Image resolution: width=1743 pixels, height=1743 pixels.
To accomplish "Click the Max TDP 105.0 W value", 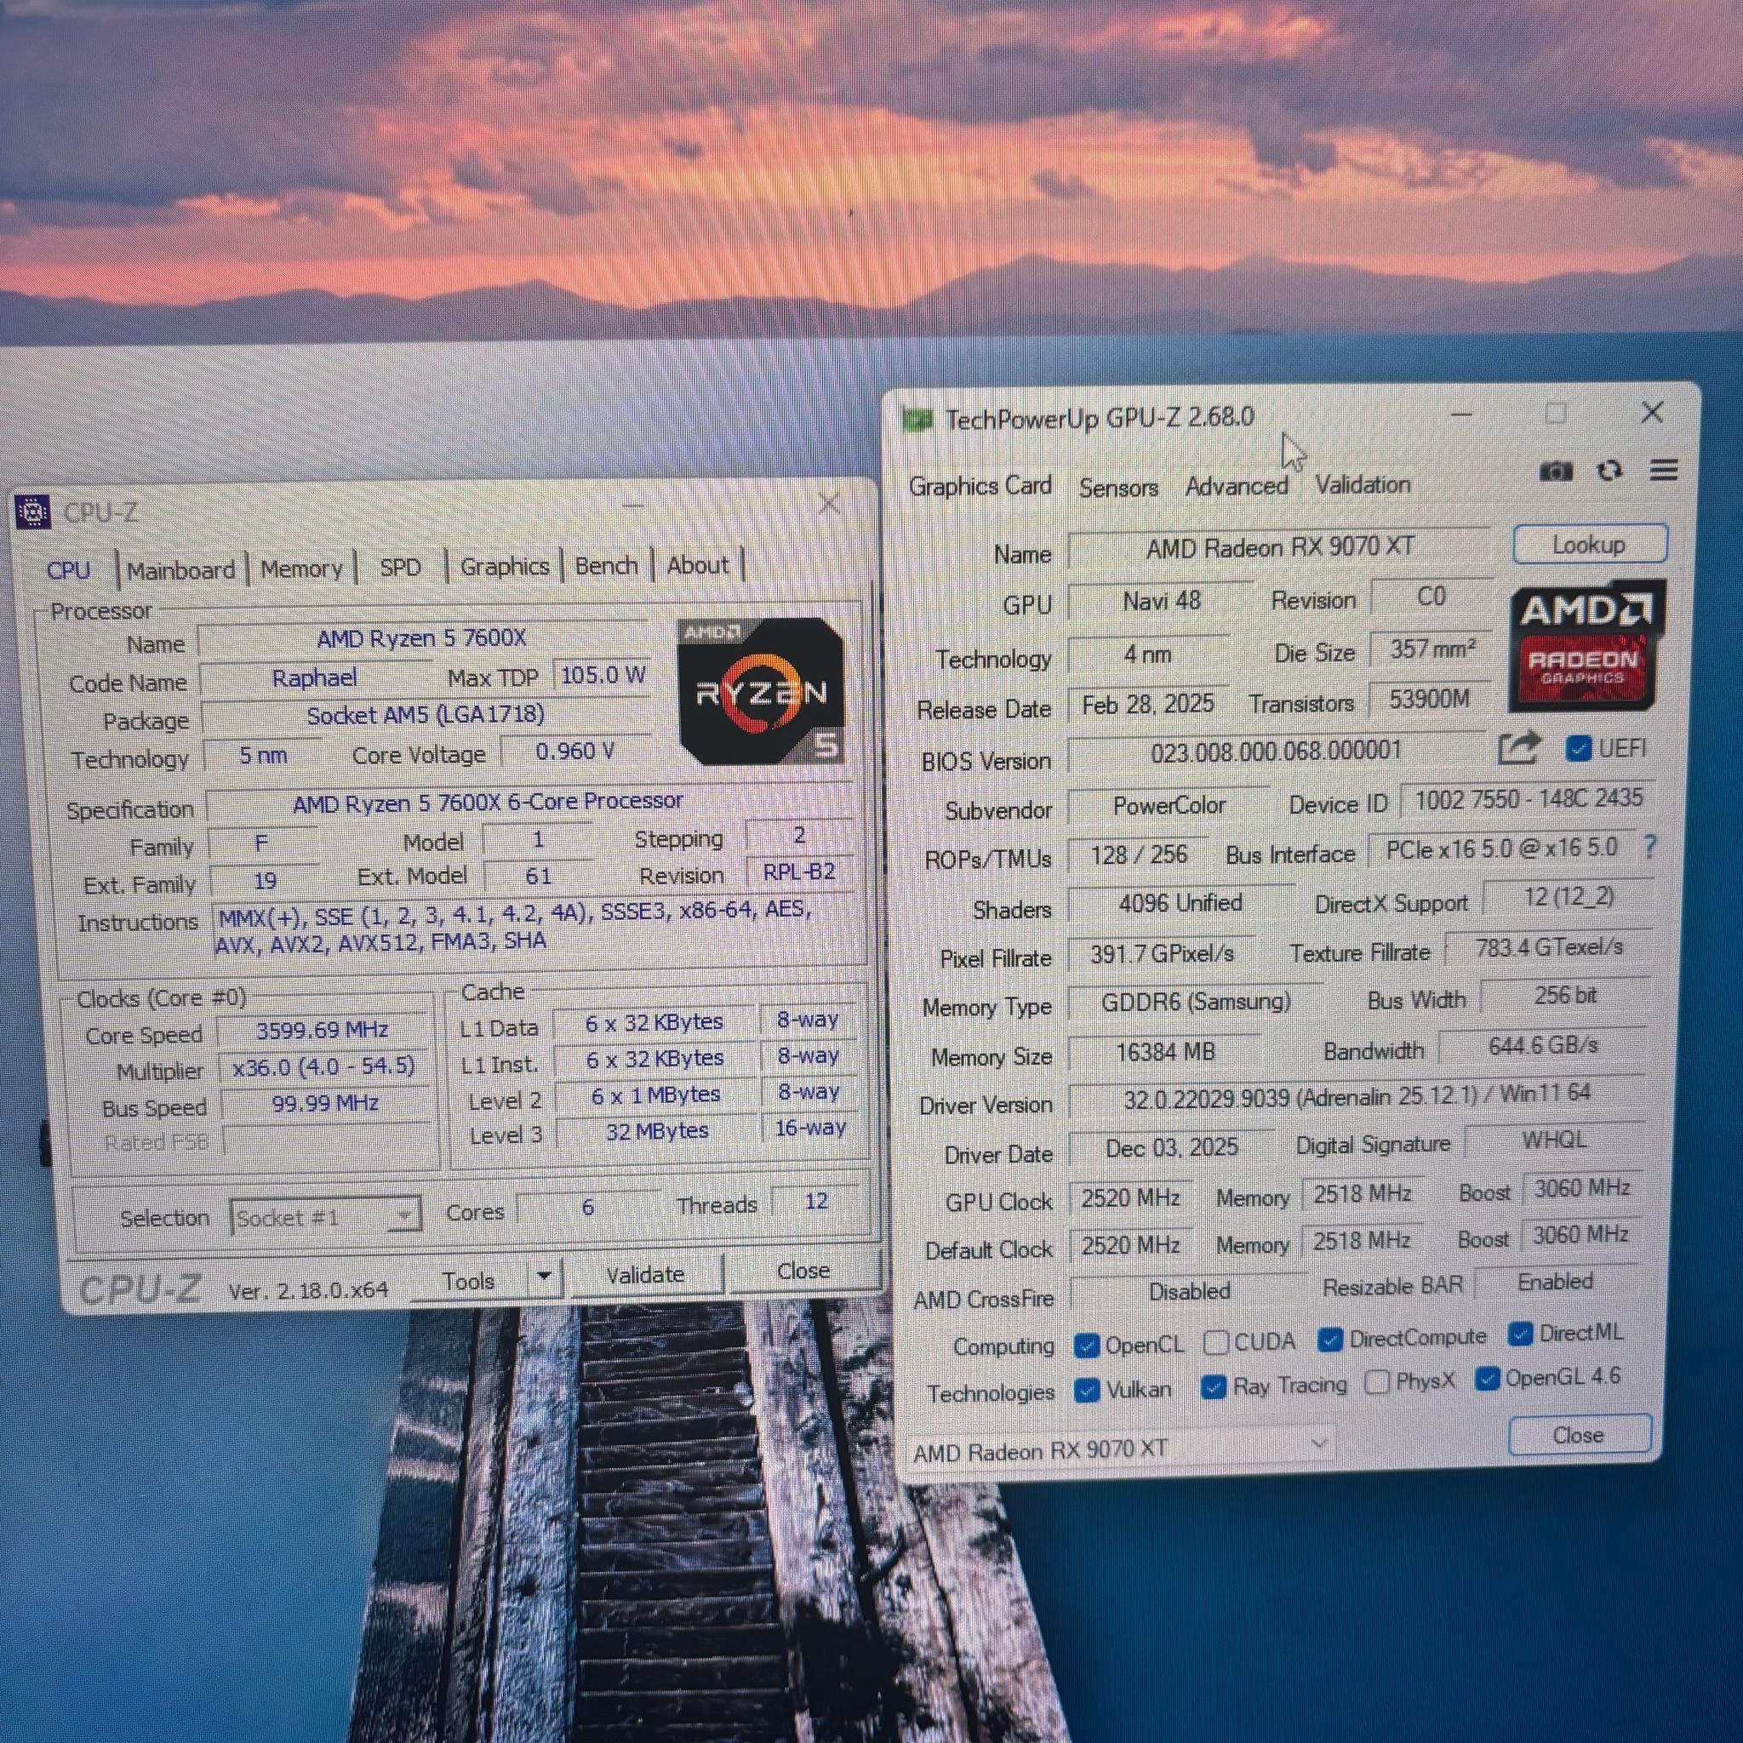I will [603, 676].
